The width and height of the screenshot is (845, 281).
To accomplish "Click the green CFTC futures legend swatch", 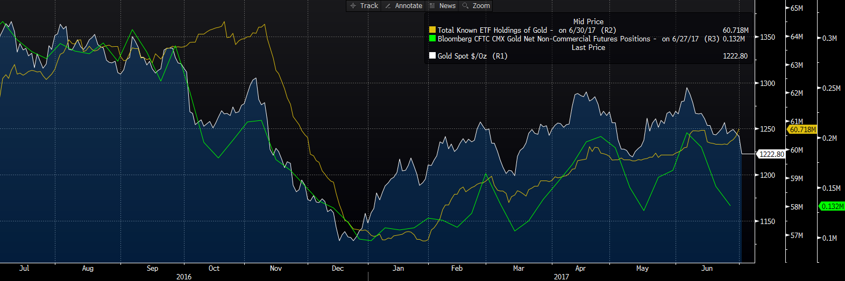I will tap(432, 39).
